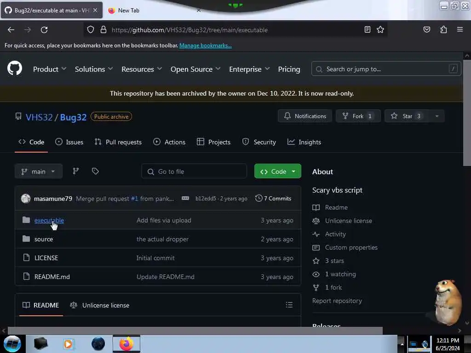
Task: Open the VHS32 owner link
Action: pos(39,117)
